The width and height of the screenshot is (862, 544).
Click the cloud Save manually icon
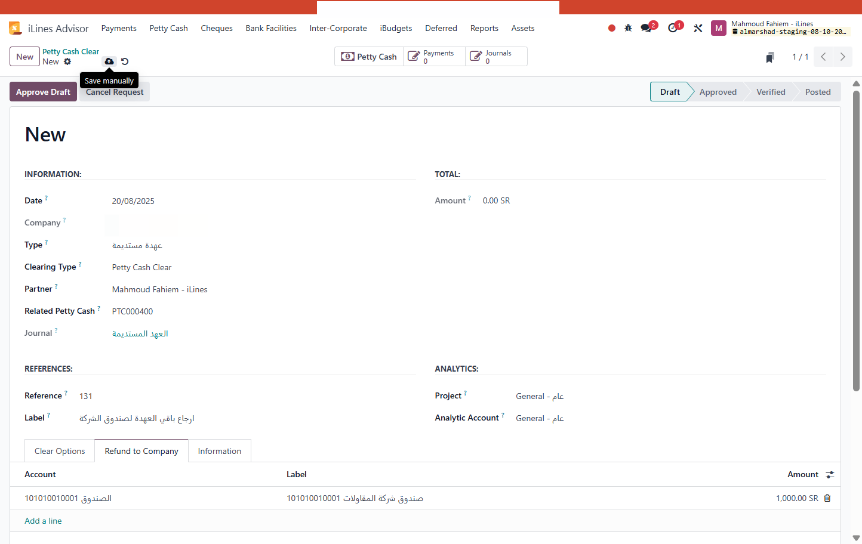tap(109, 61)
